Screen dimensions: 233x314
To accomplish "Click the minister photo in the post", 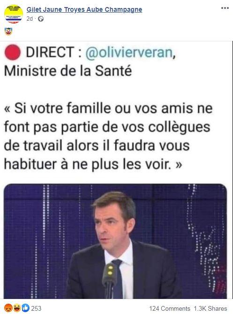I will click(115, 241).
